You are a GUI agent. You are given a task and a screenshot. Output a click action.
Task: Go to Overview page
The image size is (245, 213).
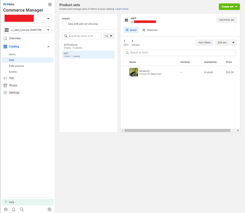coord(15,38)
